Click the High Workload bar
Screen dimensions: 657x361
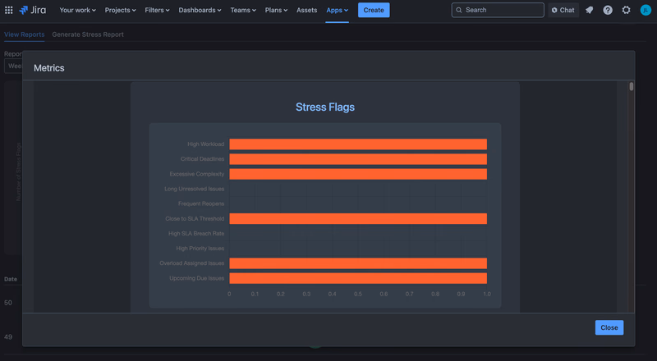(358, 144)
